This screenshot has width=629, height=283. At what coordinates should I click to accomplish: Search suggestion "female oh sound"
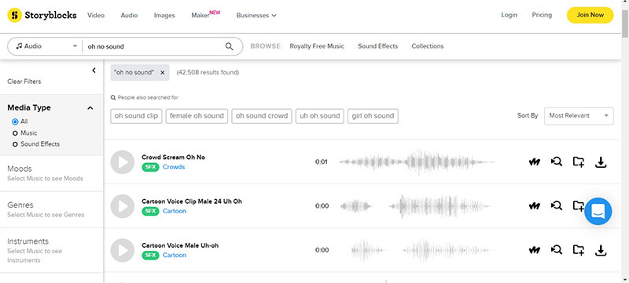click(x=197, y=116)
